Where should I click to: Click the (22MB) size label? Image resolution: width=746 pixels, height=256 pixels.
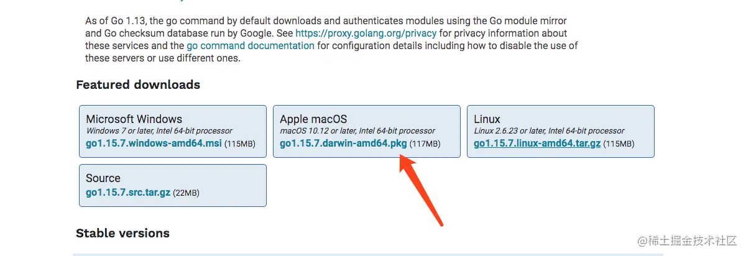pos(186,193)
